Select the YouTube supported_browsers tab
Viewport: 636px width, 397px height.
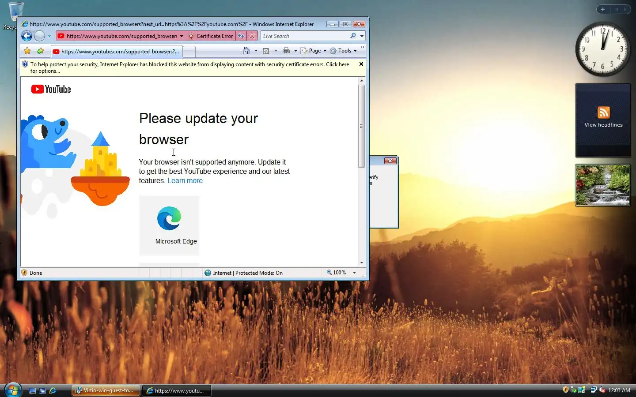pyautogui.click(x=116, y=52)
